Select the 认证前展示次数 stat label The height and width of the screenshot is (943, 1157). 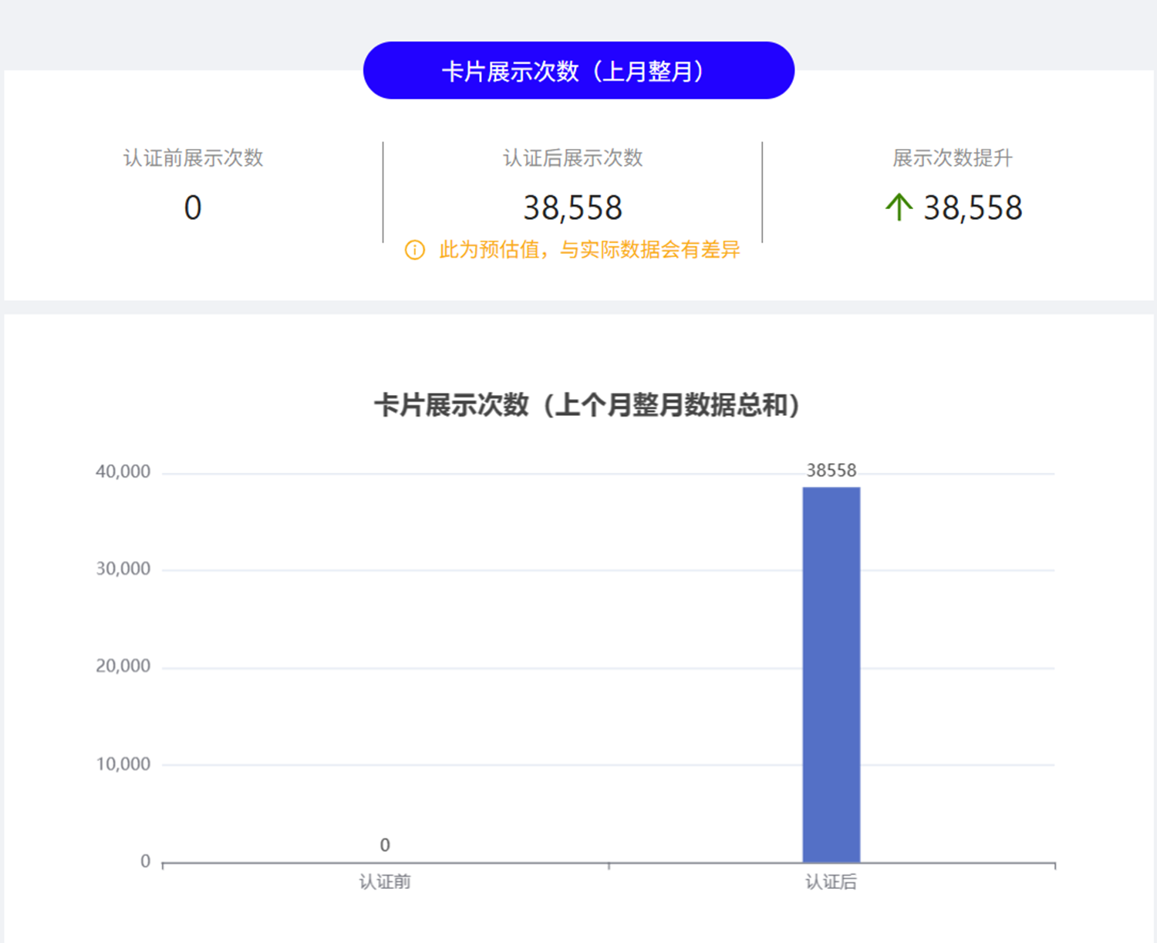[193, 158]
